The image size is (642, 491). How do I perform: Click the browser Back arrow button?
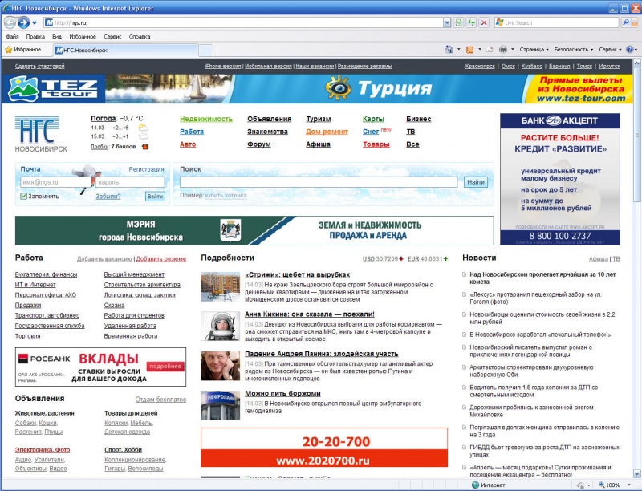(x=10, y=22)
